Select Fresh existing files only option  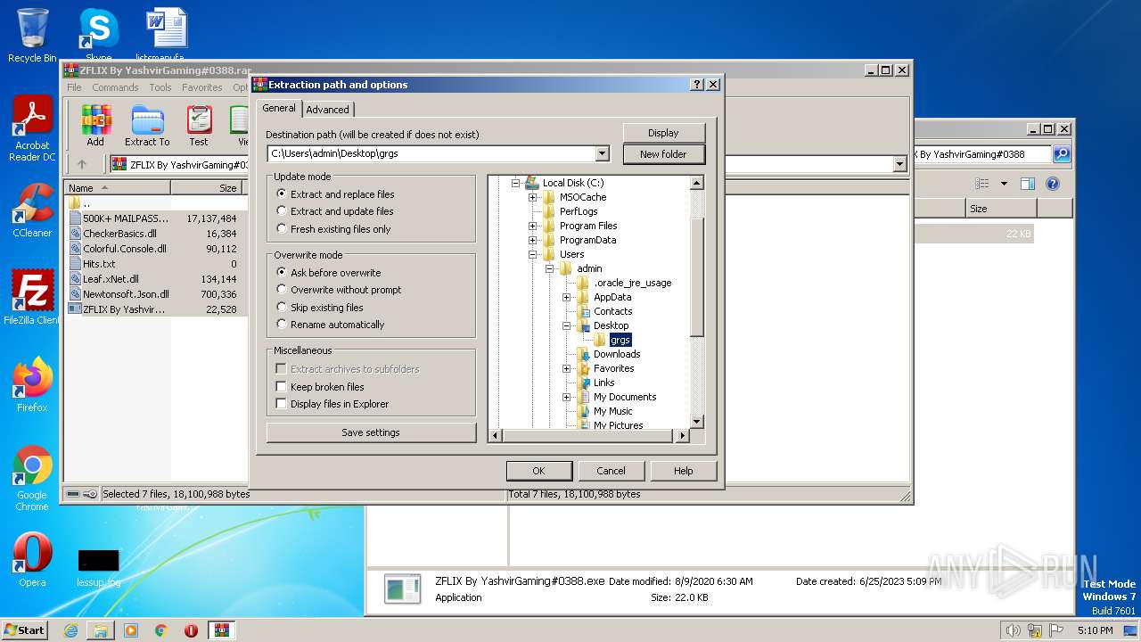pyautogui.click(x=333, y=229)
